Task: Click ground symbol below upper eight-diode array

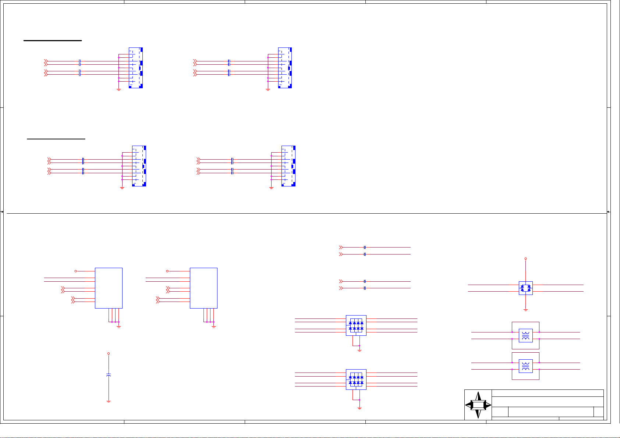Action: [359, 350]
